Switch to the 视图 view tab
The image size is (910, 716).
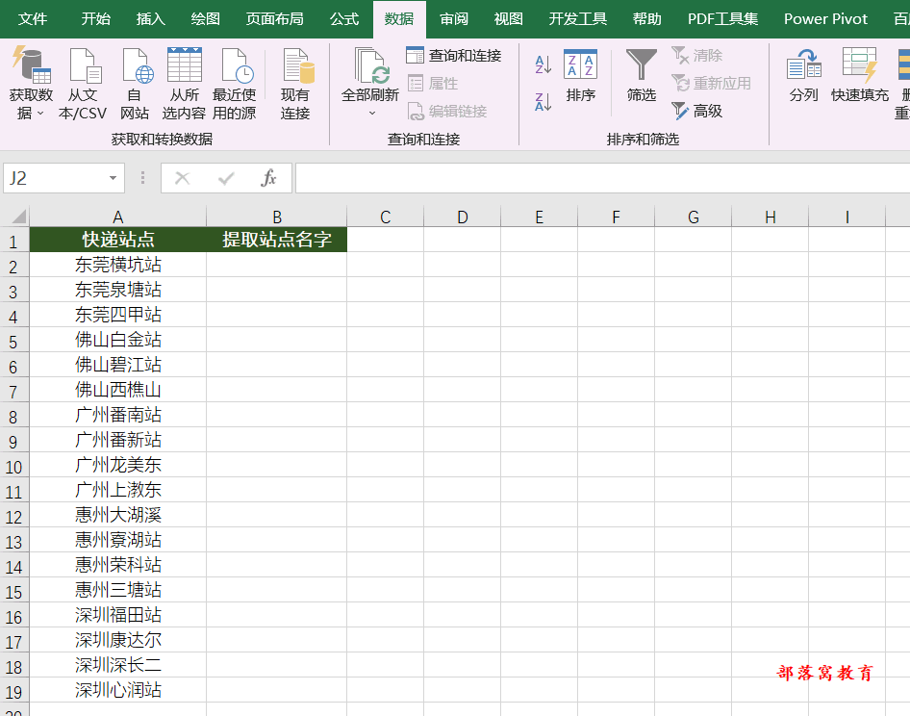point(509,19)
